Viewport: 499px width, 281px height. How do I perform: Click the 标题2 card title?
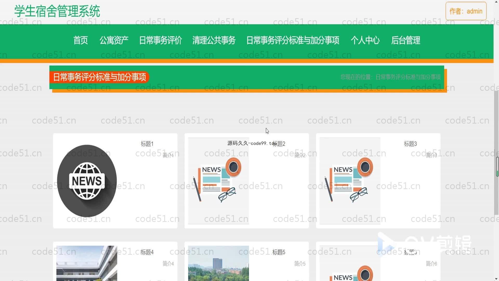click(x=279, y=144)
